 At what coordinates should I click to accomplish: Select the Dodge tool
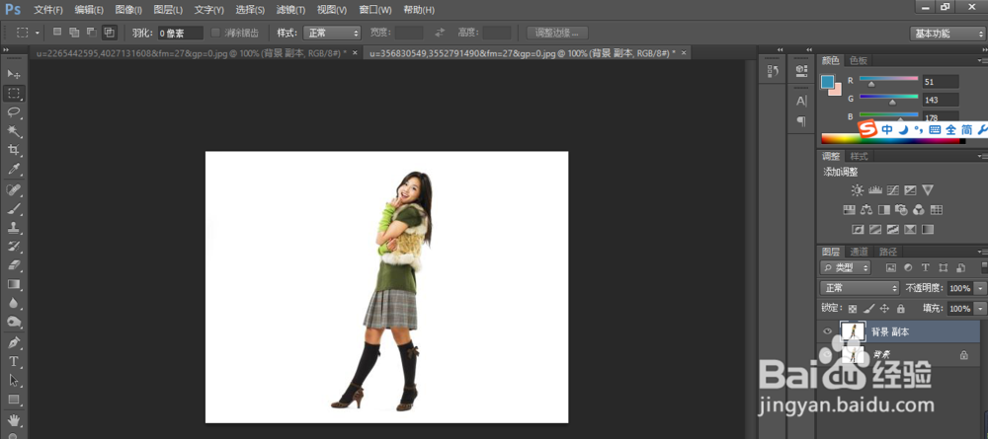pyautogui.click(x=14, y=322)
